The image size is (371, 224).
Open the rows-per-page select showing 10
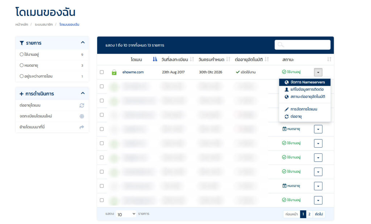pos(126,214)
